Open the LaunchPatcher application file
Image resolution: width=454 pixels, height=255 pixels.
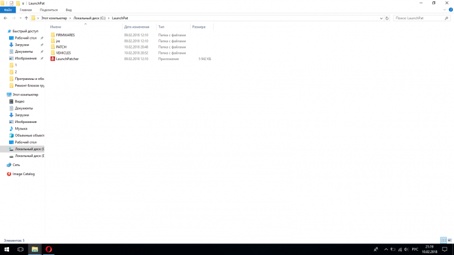click(67, 59)
